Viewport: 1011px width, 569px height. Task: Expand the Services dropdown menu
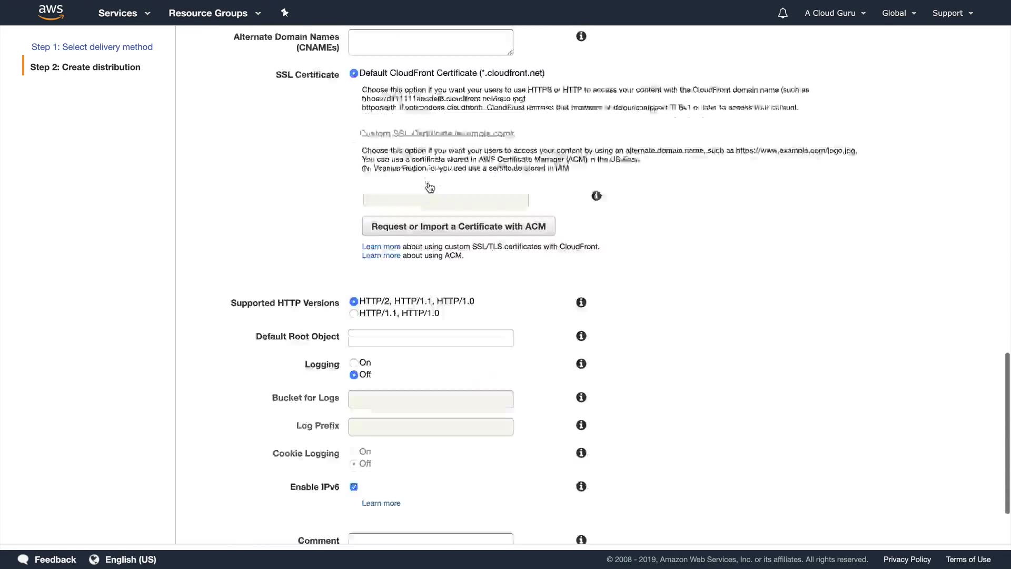coord(124,13)
